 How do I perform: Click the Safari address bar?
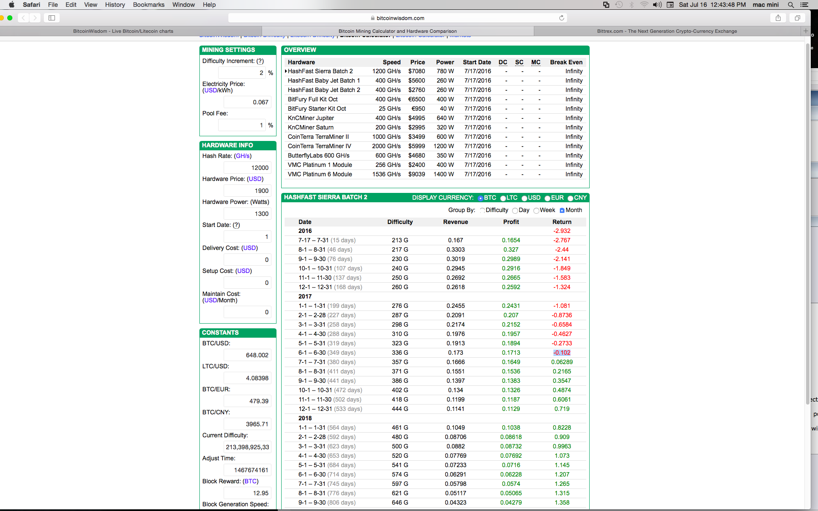tap(398, 18)
